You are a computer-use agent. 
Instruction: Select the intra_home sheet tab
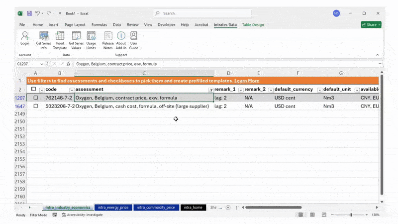pyautogui.click(x=193, y=208)
